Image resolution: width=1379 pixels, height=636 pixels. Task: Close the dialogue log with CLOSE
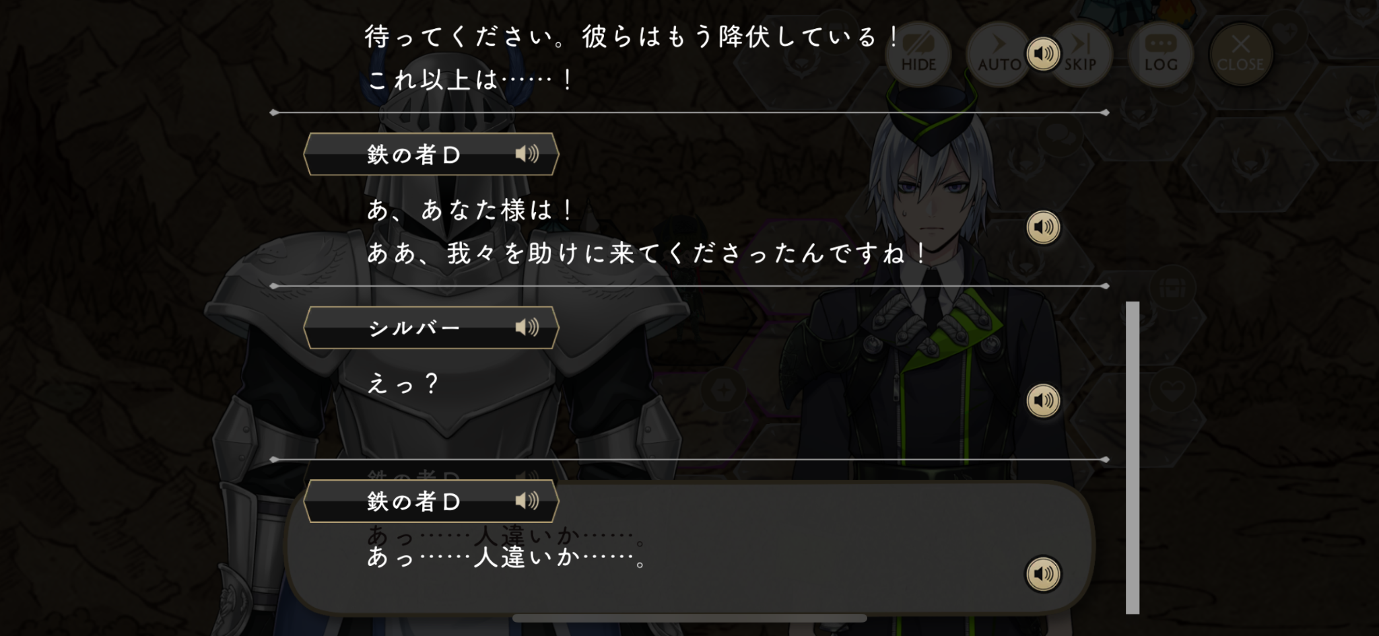(1241, 54)
